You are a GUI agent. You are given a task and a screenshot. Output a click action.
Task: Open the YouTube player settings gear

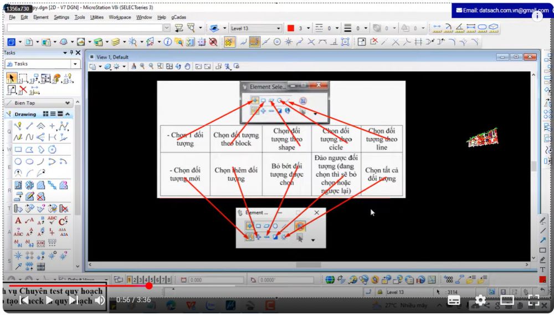(x=480, y=300)
